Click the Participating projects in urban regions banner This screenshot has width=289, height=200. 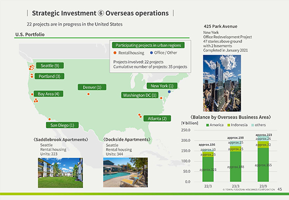(x=148, y=45)
